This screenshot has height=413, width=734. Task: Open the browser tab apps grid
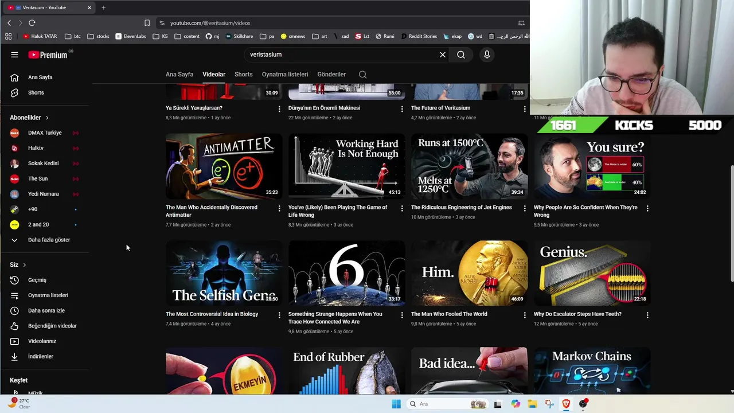click(9, 36)
